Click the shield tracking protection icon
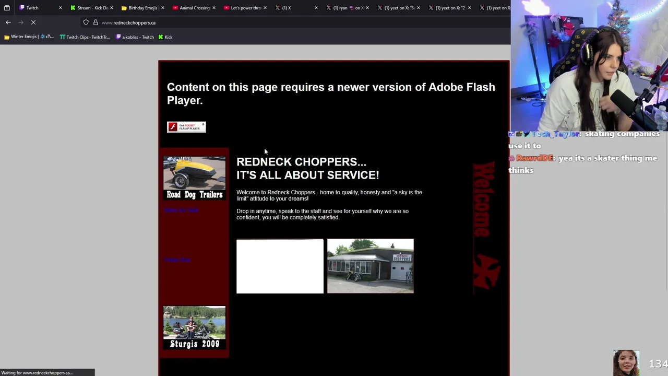This screenshot has height=376, width=668. coord(86,22)
